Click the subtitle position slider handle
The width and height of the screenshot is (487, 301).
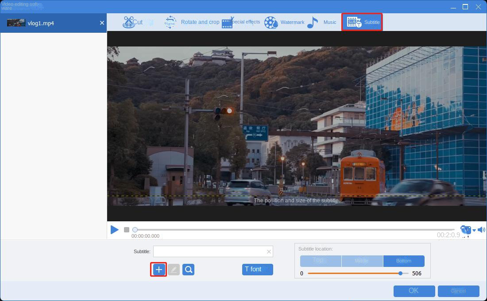coord(400,274)
